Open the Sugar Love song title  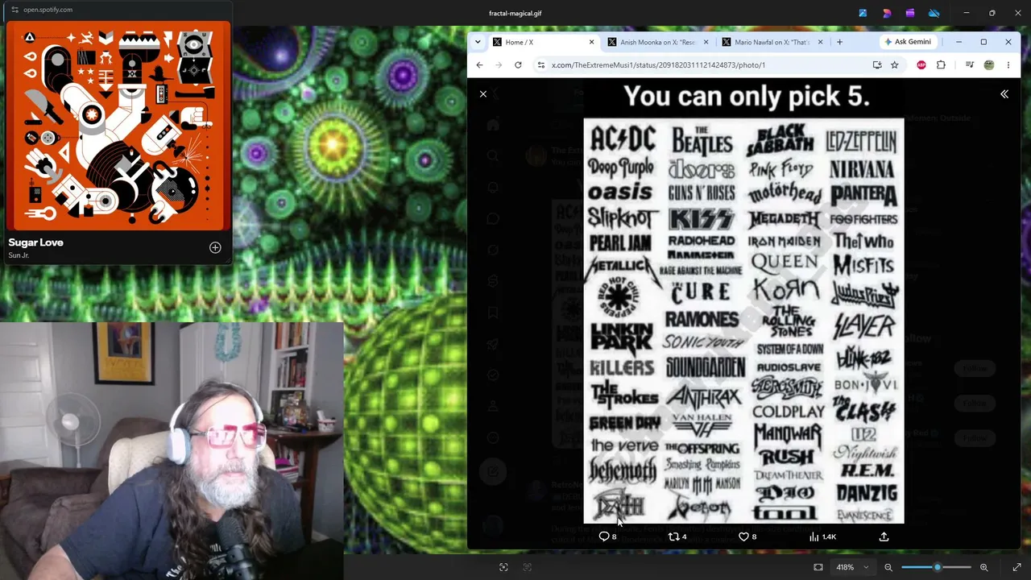[x=35, y=242]
